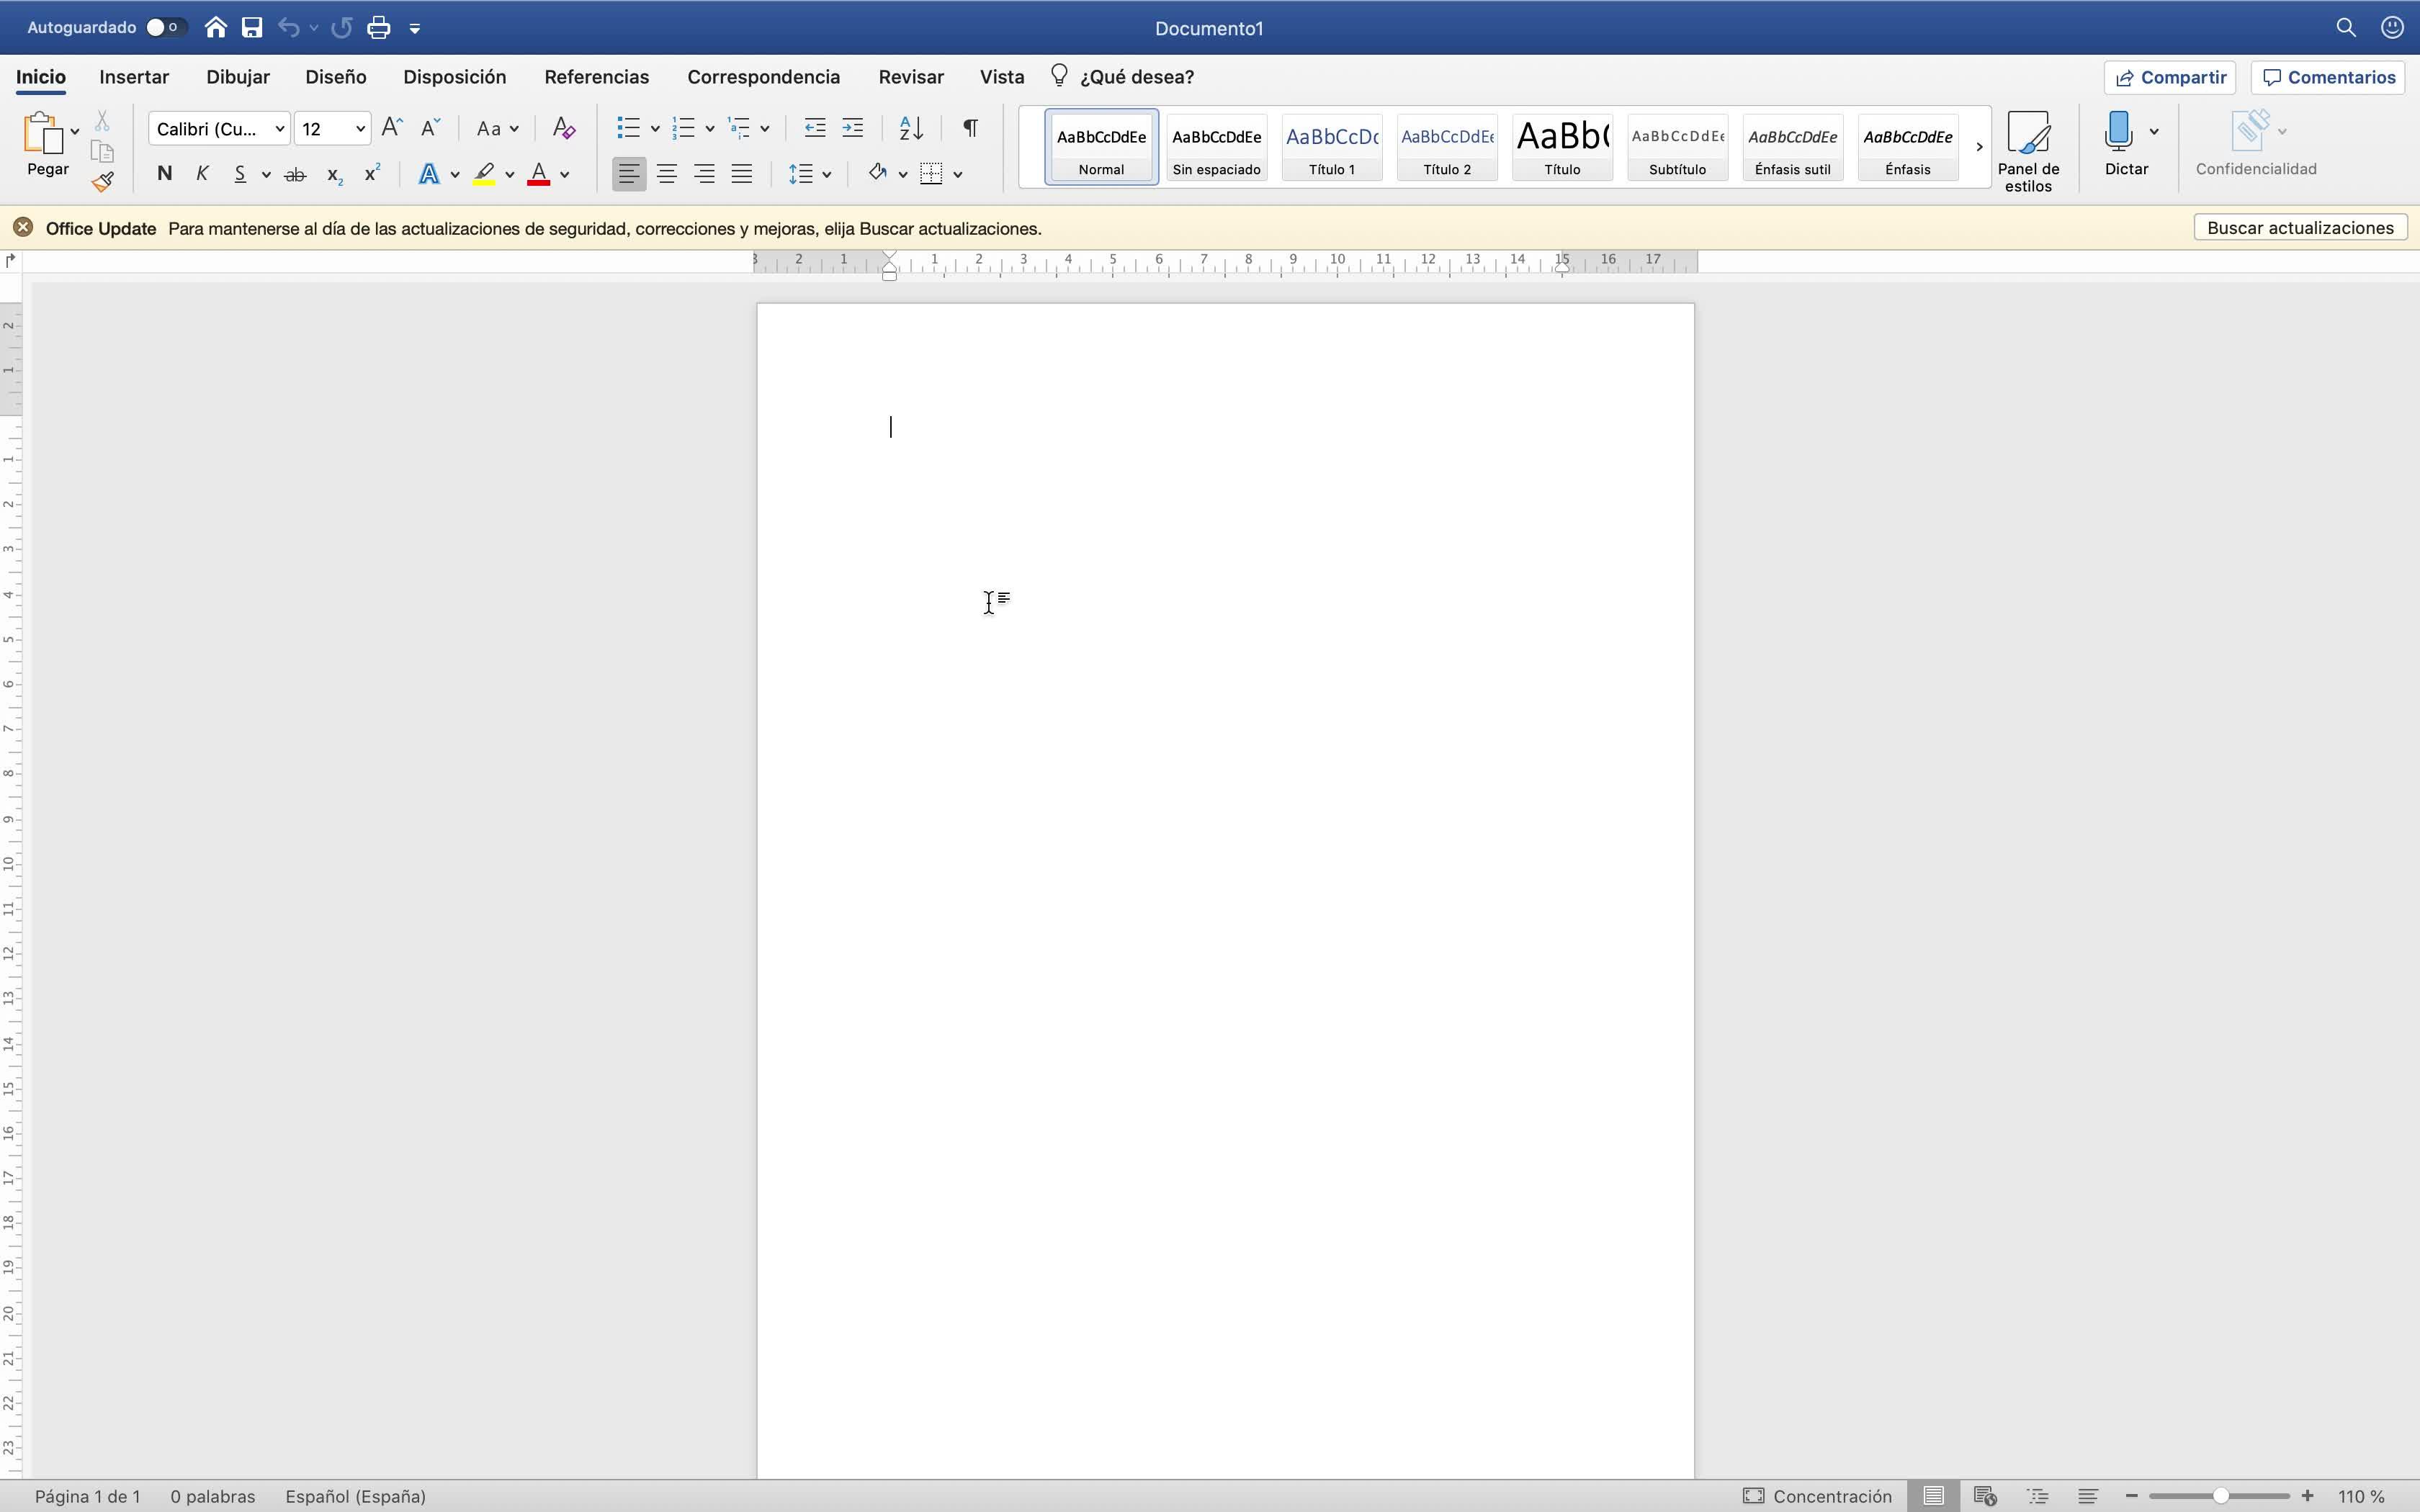Increase indent with the indent icon
This screenshot has width=2420, height=1512.
click(852, 128)
